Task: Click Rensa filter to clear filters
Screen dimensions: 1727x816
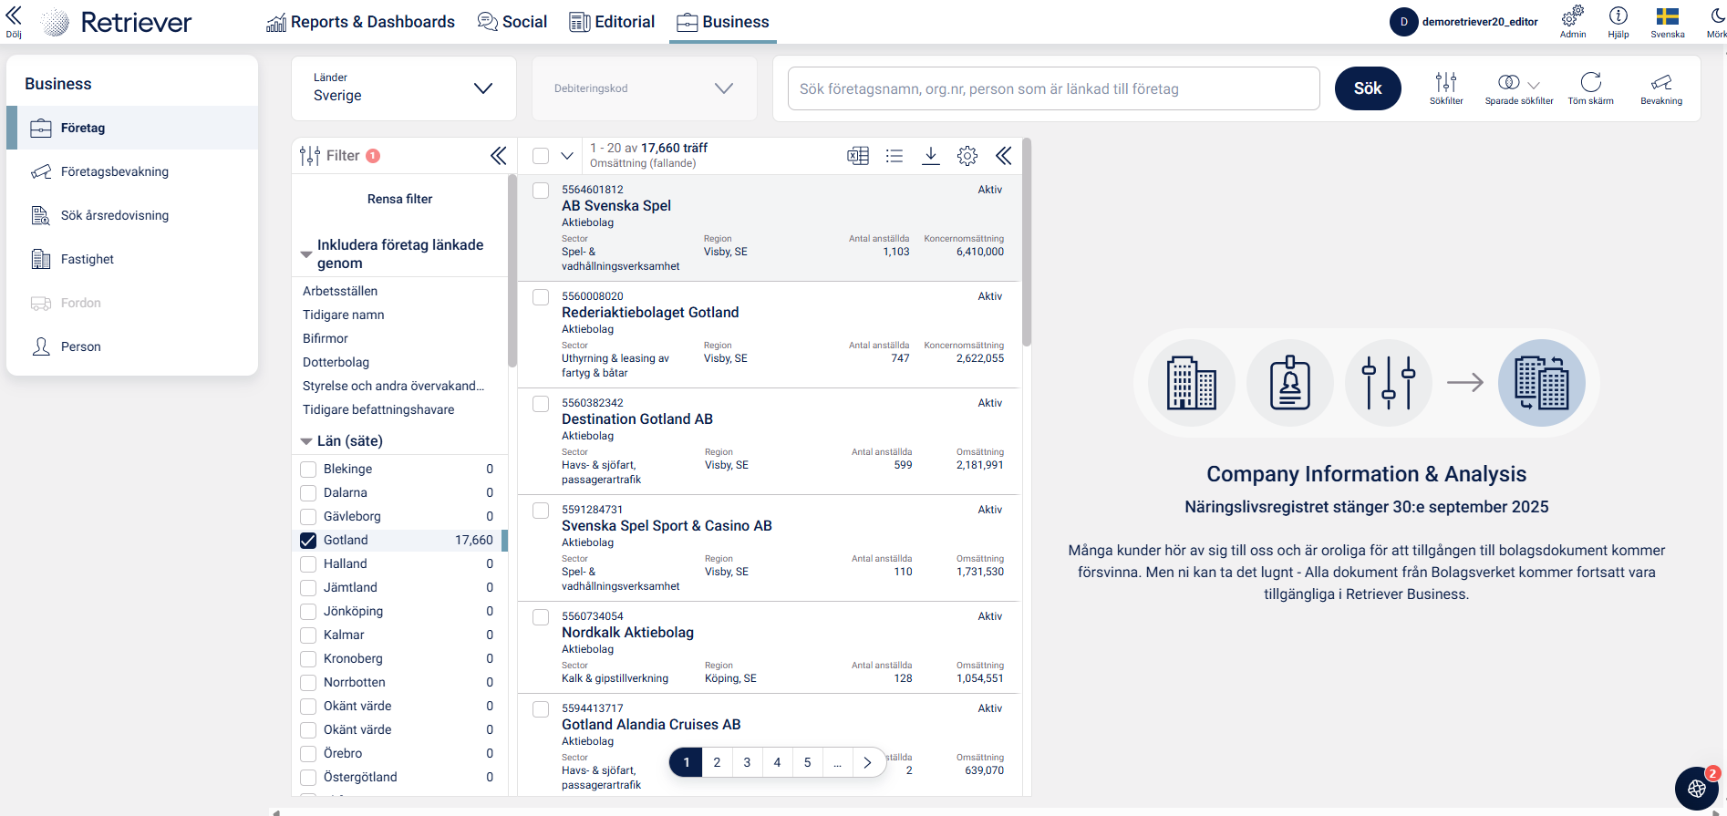Action: (399, 199)
